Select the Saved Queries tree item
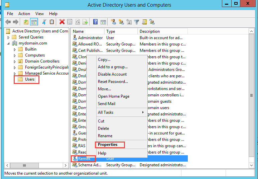 tap(31, 37)
